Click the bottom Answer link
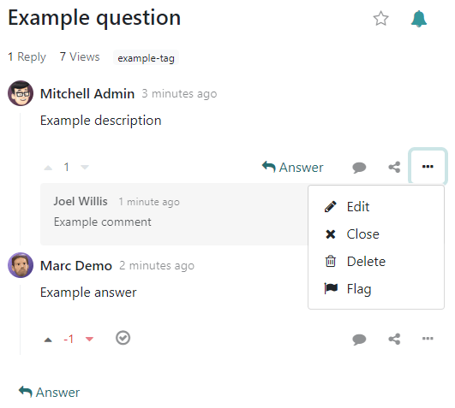Image resolution: width=455 pixels, height=408 pixels. coord(49,393)
